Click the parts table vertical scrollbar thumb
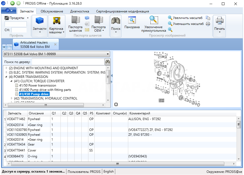 [x=239, y=124]
